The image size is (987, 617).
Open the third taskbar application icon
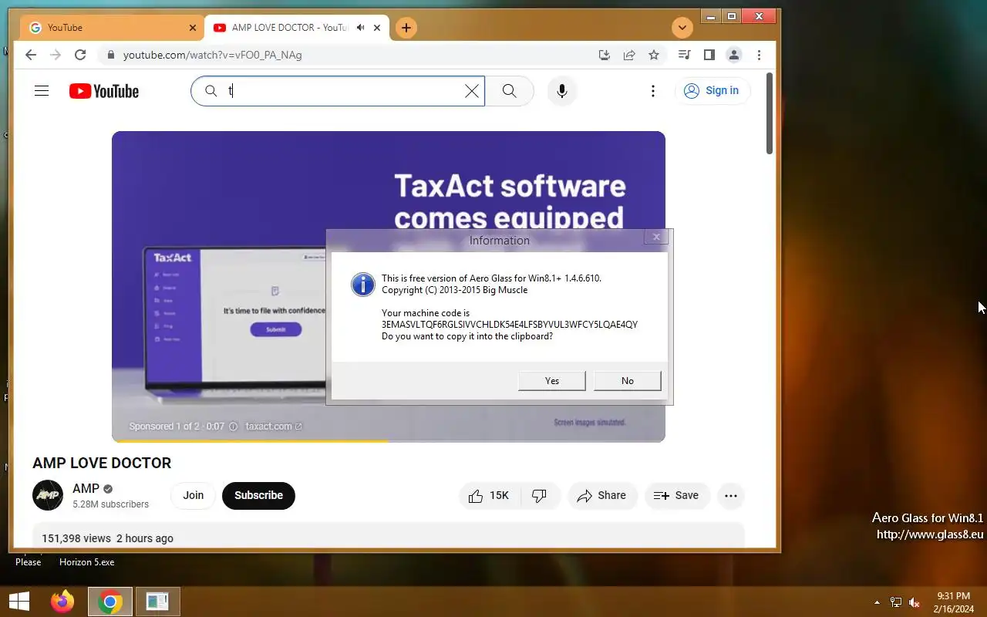[x=157, y=602]
